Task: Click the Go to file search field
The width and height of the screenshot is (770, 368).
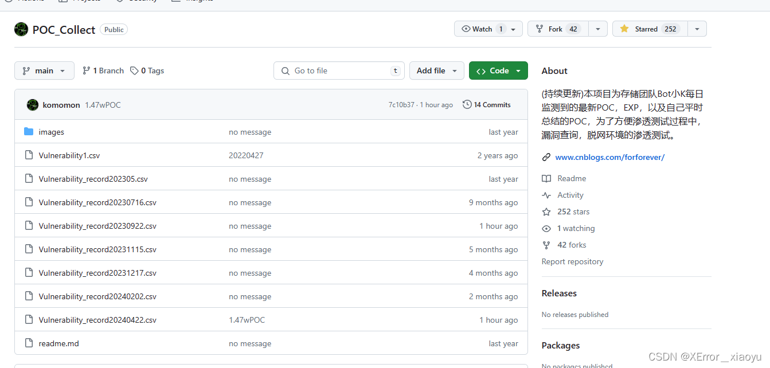Action: click(339, 71)
